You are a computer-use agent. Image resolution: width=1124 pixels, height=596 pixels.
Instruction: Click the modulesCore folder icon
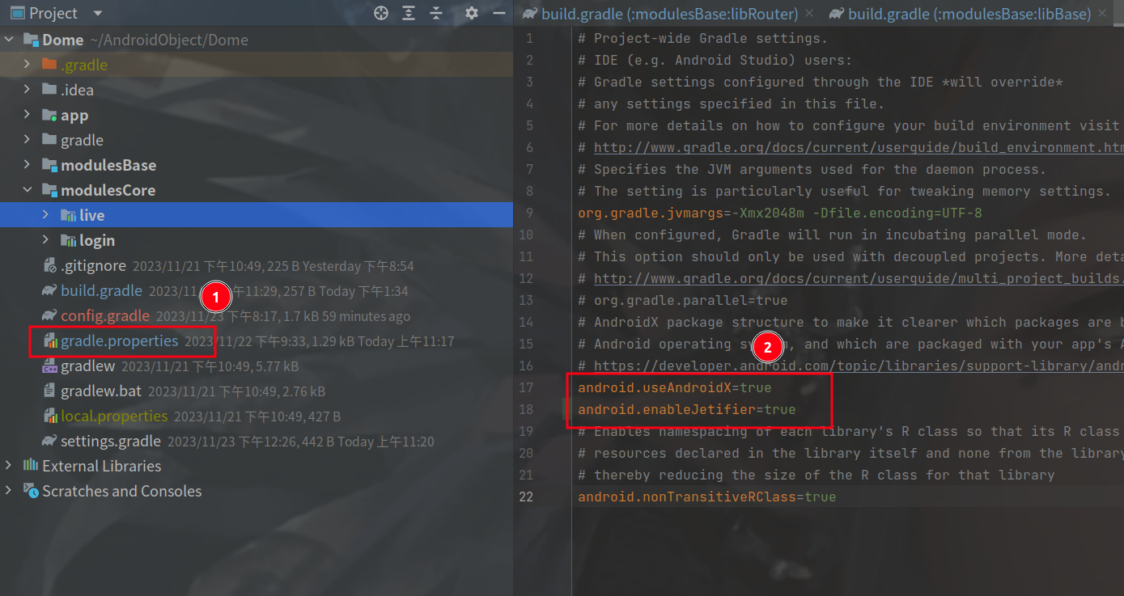[49, 190]
